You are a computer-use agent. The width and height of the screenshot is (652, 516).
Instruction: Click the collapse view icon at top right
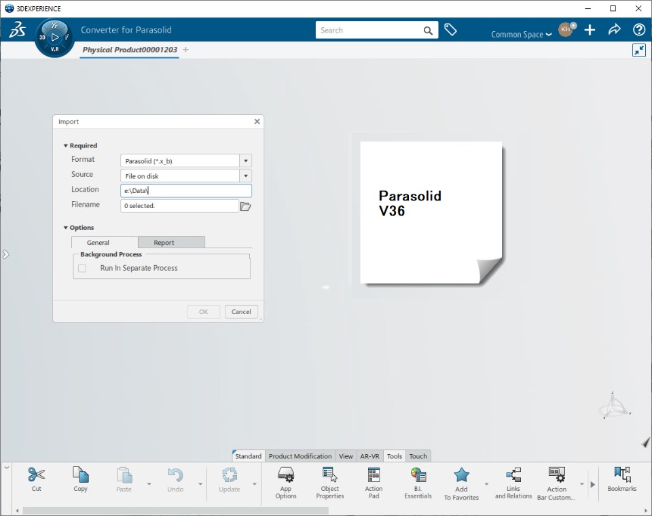(x=638, y=50)
